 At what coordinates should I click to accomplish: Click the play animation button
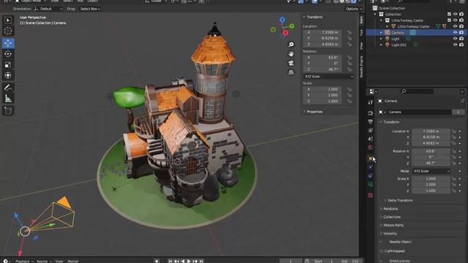189,261
